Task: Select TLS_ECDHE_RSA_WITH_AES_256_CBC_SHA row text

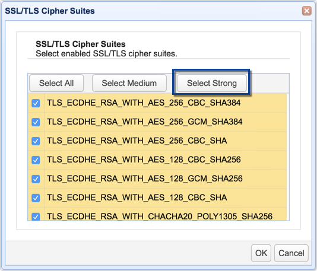Action: pos(137,141)
